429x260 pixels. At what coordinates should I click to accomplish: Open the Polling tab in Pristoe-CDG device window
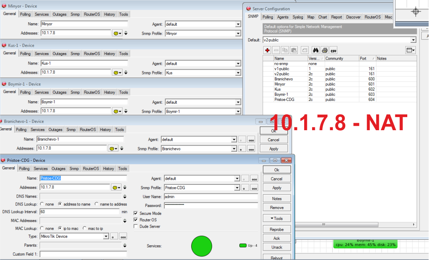[x=24, y=169]
